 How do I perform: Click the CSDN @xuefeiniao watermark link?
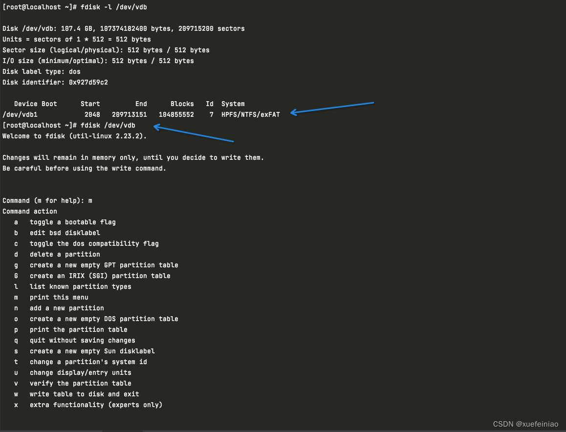click(523, 424)
